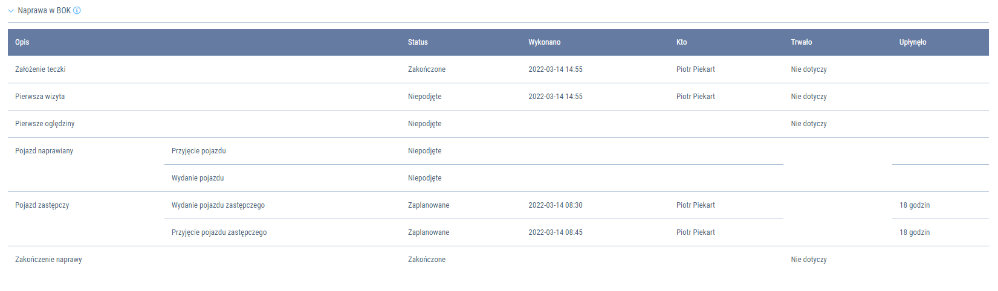Click the Zakończone status of Założenie teczki

pos(426,69)
